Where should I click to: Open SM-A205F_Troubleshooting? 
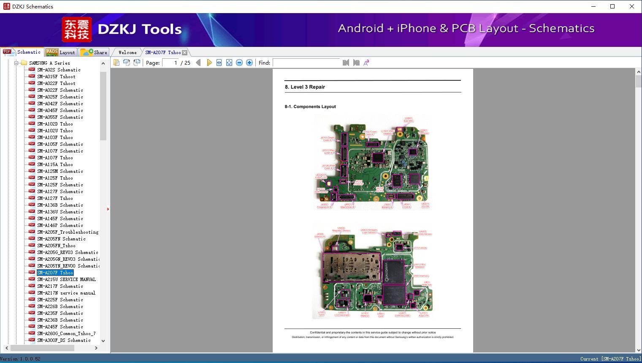pyautogui.click(x=68, y=232)
